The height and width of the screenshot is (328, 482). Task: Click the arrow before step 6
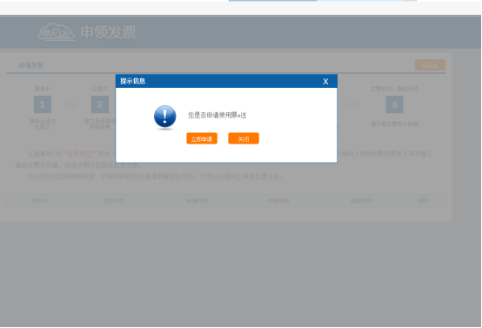click(x=353, y=104)
